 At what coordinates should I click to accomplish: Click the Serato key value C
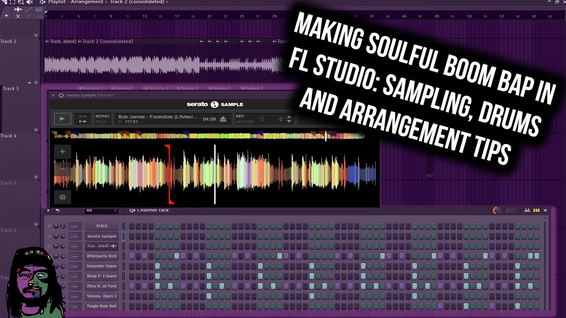tap(262, 119)
